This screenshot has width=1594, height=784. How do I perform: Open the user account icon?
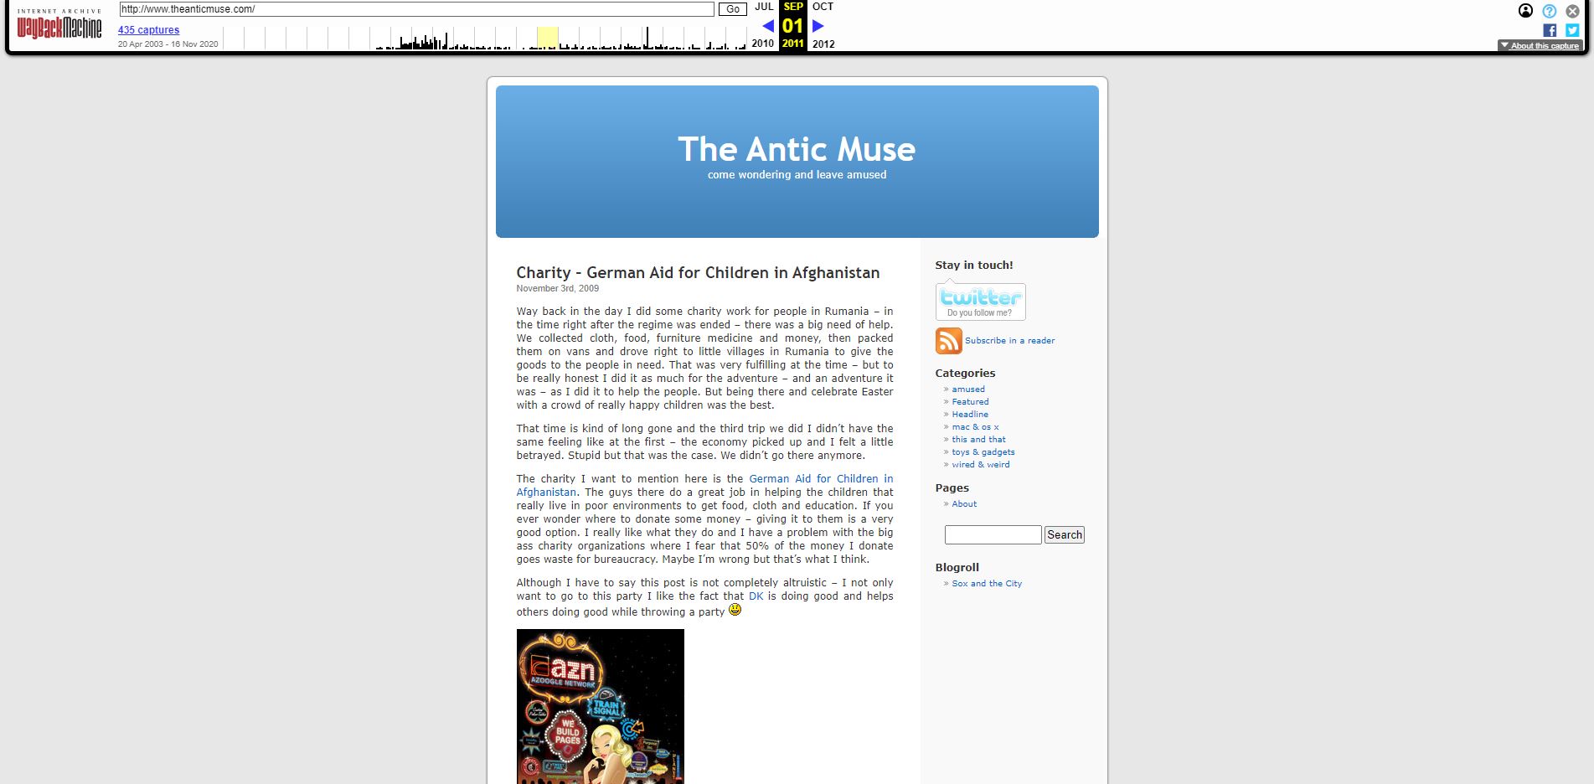[1525, 11]
